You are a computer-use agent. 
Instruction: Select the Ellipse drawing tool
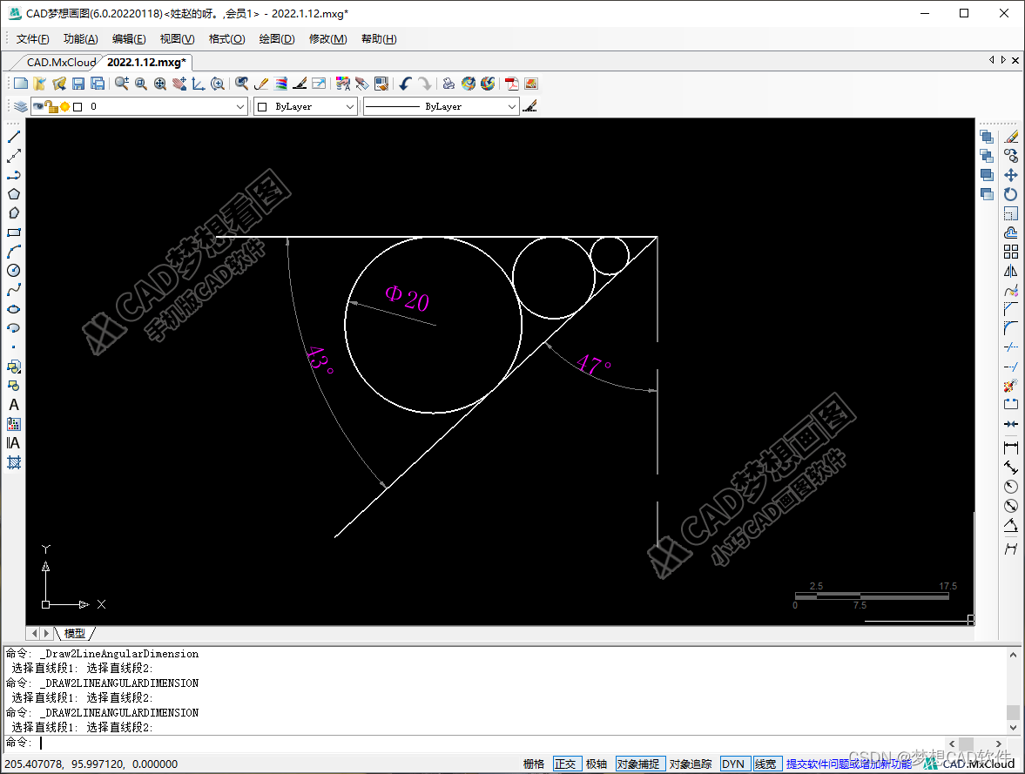tap(14, 309)
